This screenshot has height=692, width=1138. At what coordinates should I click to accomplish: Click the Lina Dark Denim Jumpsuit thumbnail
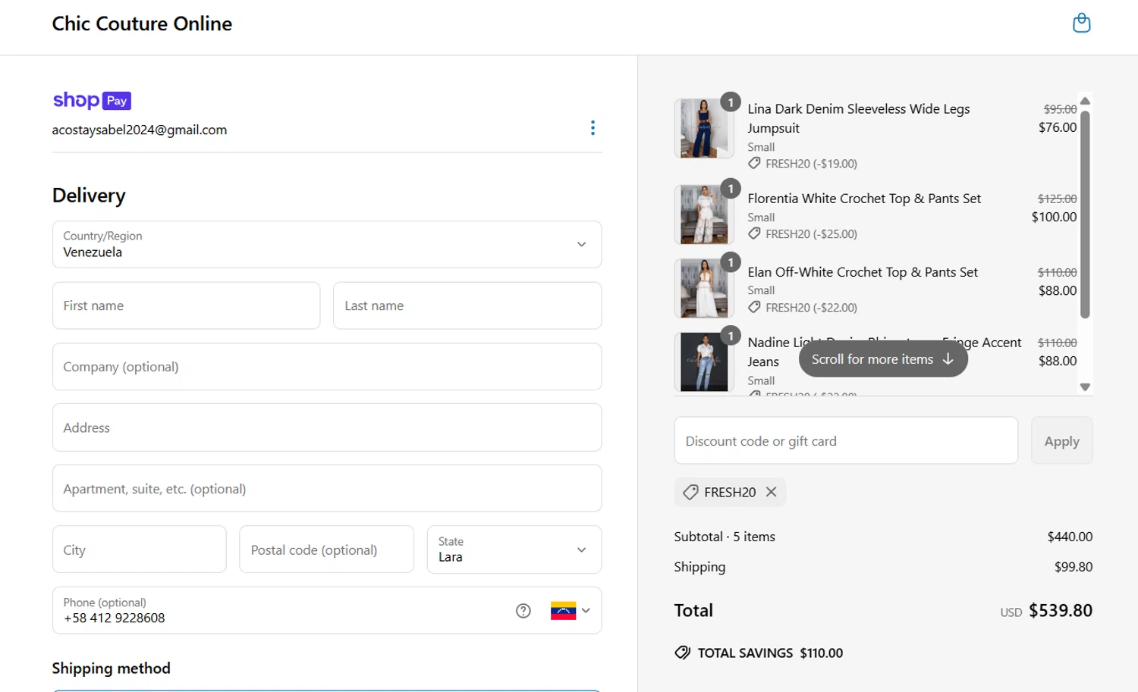pos(704,128)
